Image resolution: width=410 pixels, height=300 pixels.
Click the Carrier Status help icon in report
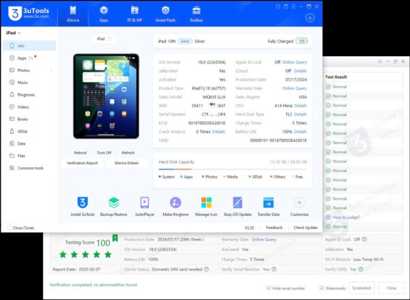pyautogui.click(x=206, y=269)
